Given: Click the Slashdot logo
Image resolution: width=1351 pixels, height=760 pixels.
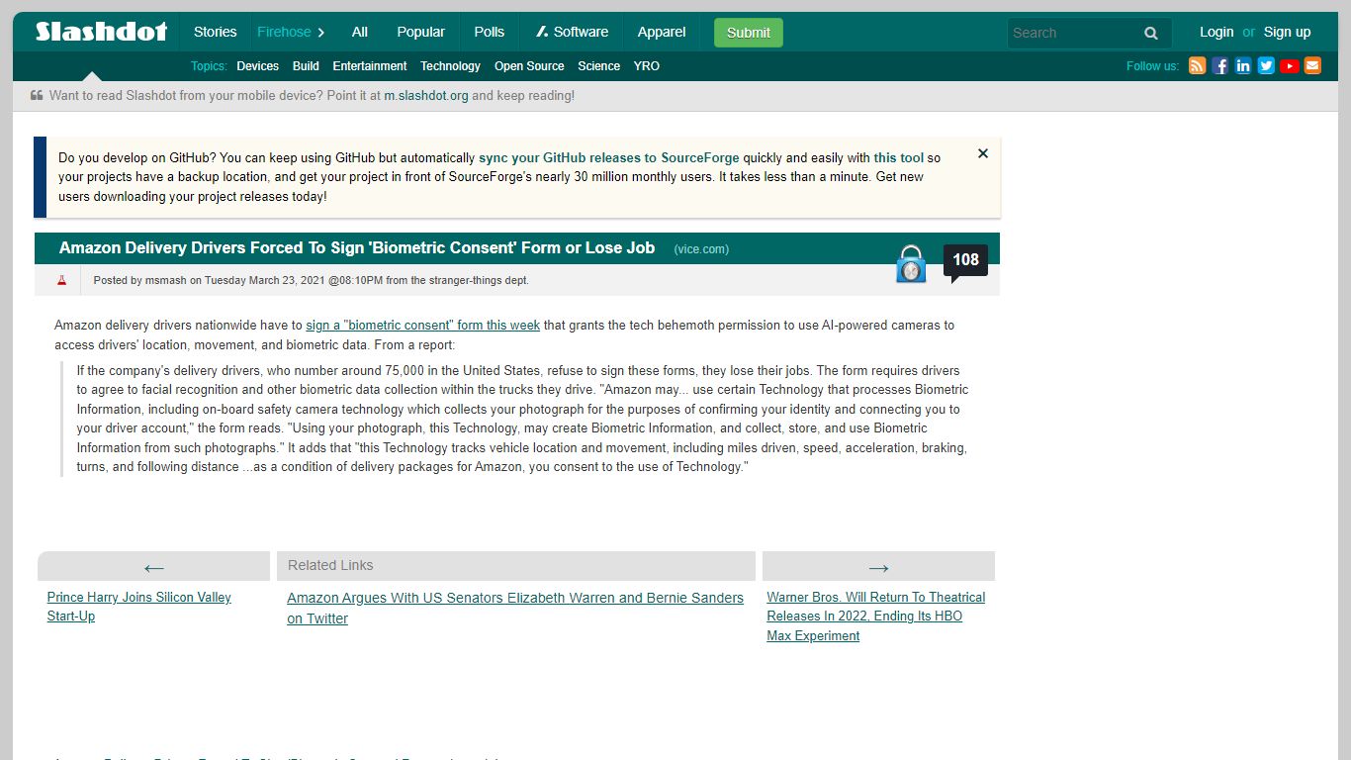Looking at the screenshot, I should click(x=101, y=32).
